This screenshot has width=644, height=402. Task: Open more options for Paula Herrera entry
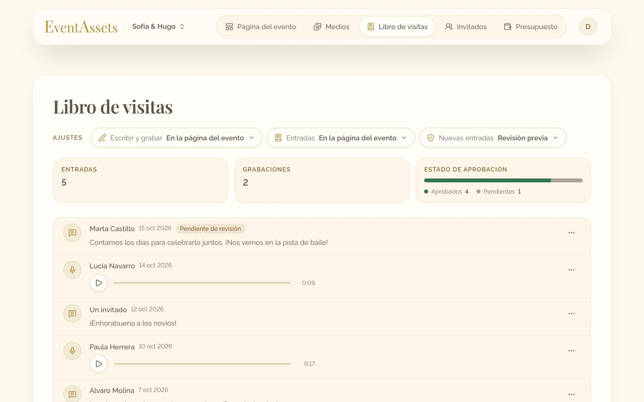[572, 351]
